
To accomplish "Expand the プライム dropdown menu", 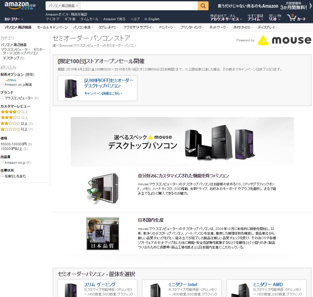I will point(255,18).
